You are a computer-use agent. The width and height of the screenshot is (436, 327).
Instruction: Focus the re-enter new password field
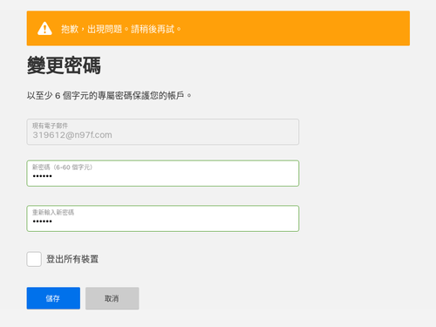(x=163, y=219)
